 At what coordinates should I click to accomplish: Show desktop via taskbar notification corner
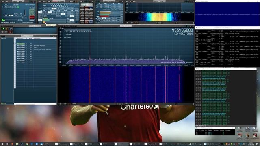click(x=259, y=144)
